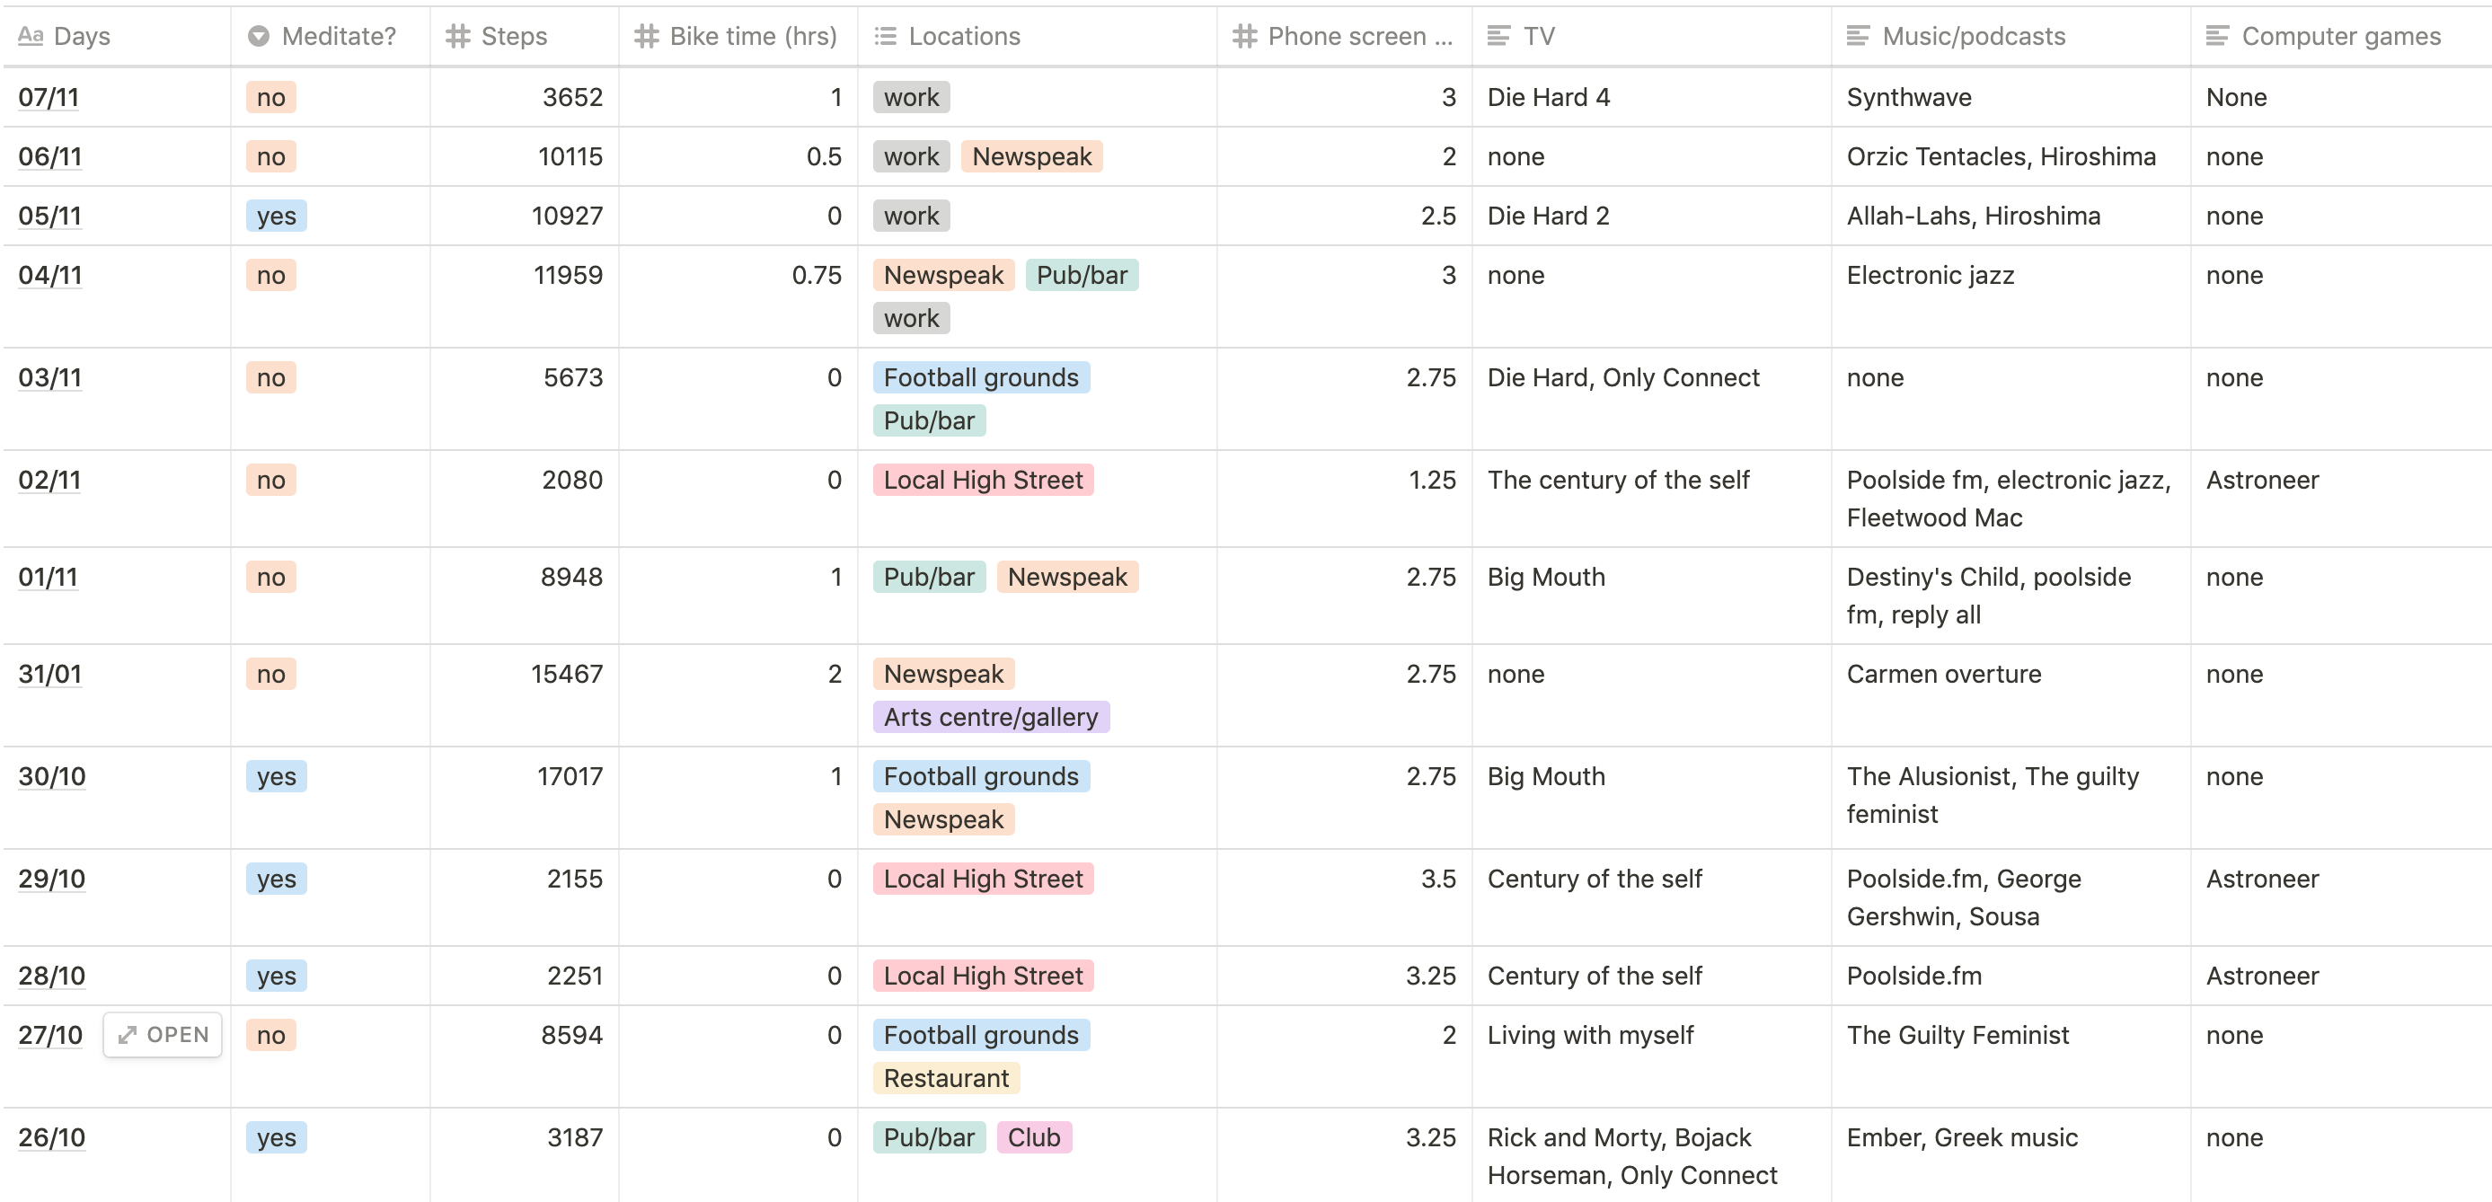
Task: Open the 26/10 row page
Action: coord(52,1138)
